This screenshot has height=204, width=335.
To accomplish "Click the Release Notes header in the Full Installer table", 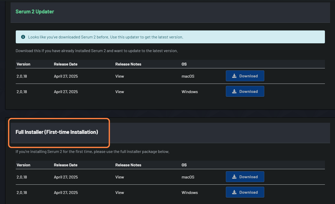I will 128,165.
